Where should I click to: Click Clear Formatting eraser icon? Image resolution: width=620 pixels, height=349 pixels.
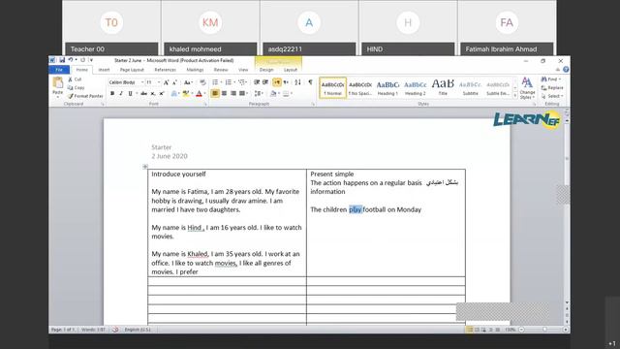pos(202,82)
